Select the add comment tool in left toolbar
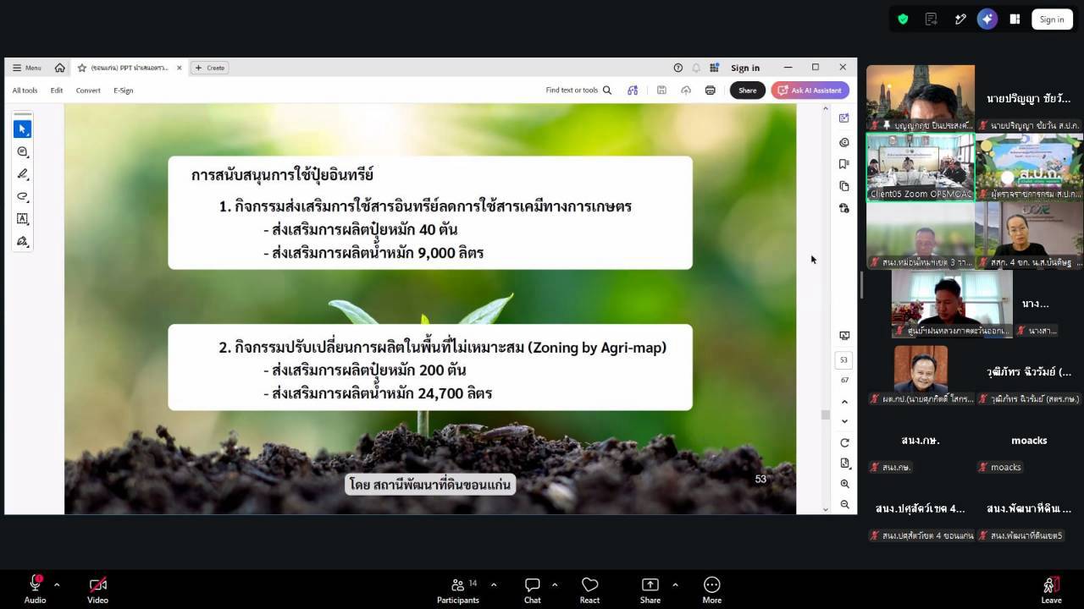 click(23, 151)
